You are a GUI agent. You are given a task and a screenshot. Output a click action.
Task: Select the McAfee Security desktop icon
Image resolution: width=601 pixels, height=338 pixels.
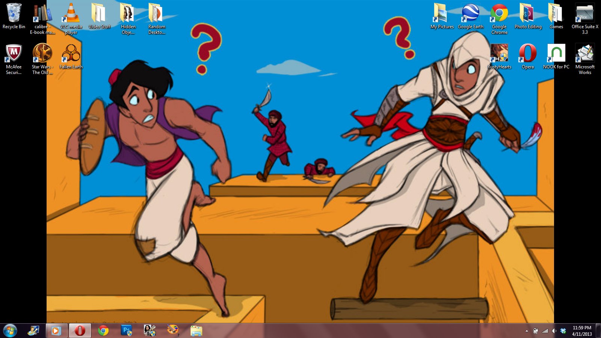point(14,54)
